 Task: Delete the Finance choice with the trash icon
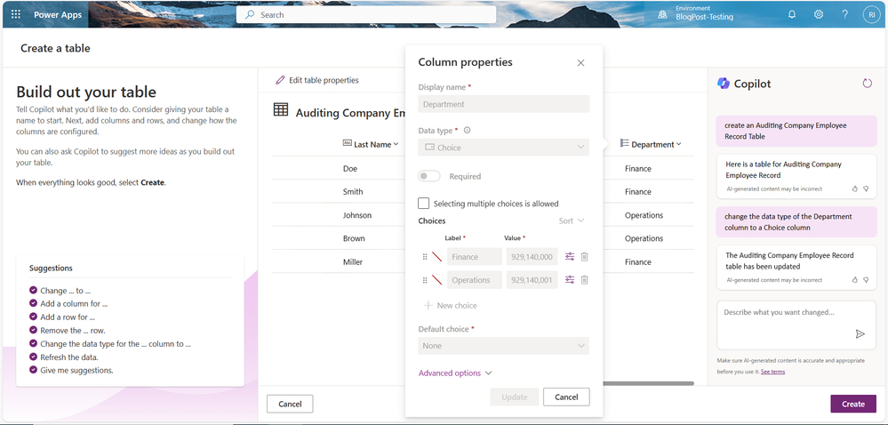point(585,257)
